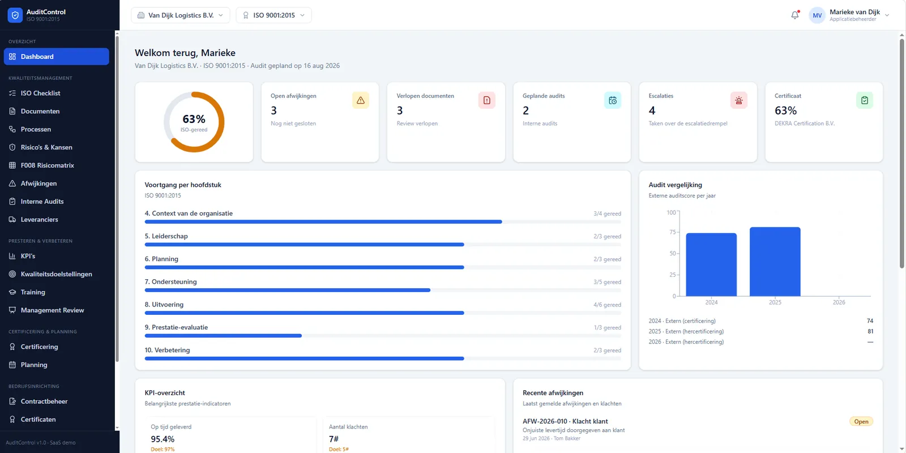Click the '10. Verbetering' chapter label
This screenshot has height=453, width=906.
tap(167, 350)
